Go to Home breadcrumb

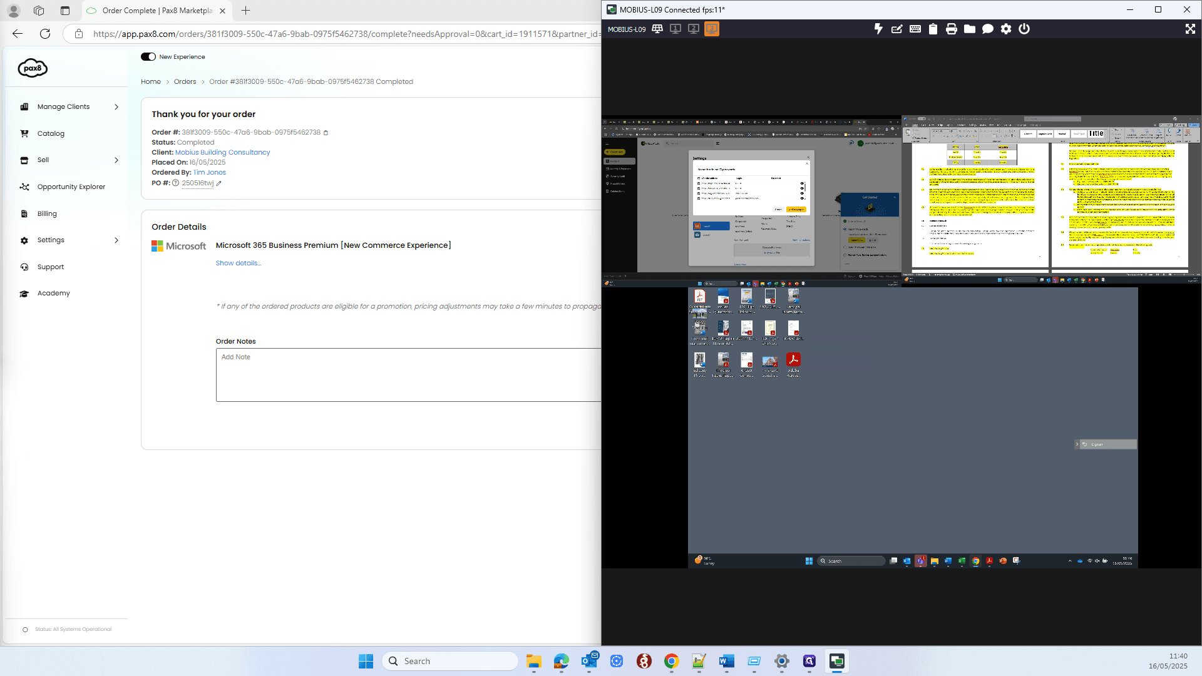(151, 82)
